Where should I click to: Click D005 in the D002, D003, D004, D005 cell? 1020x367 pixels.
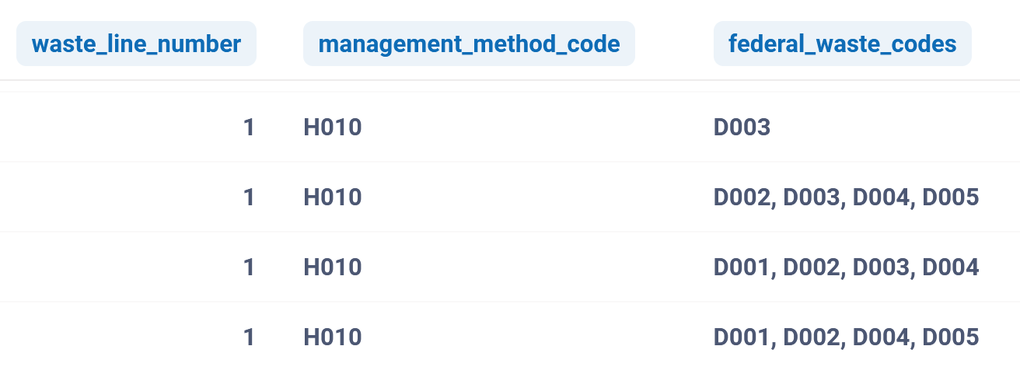point(950,197)
